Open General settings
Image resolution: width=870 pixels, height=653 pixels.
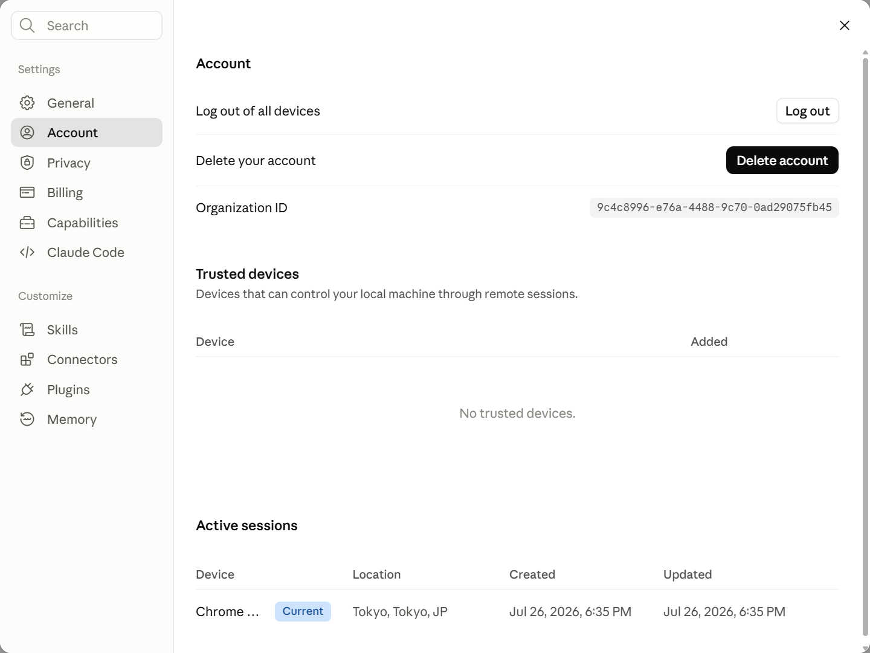(x=86, y=103)
